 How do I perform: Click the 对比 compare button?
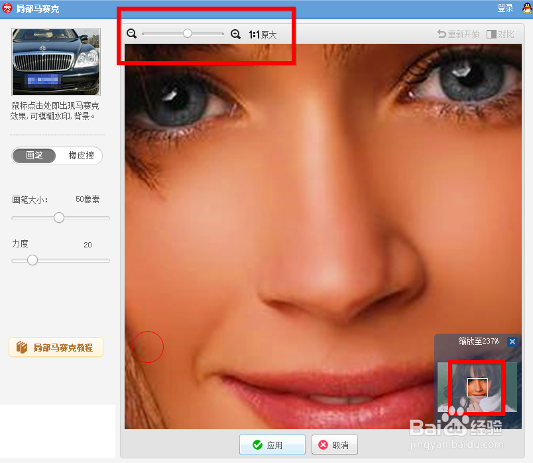(501, 34)
